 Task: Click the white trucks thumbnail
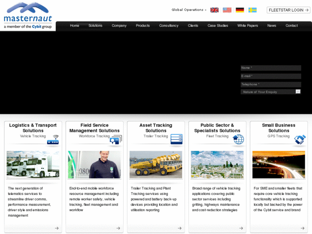(x=33, y=164)
